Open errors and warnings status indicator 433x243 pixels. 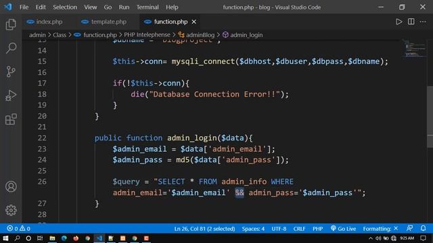point(18,229)
